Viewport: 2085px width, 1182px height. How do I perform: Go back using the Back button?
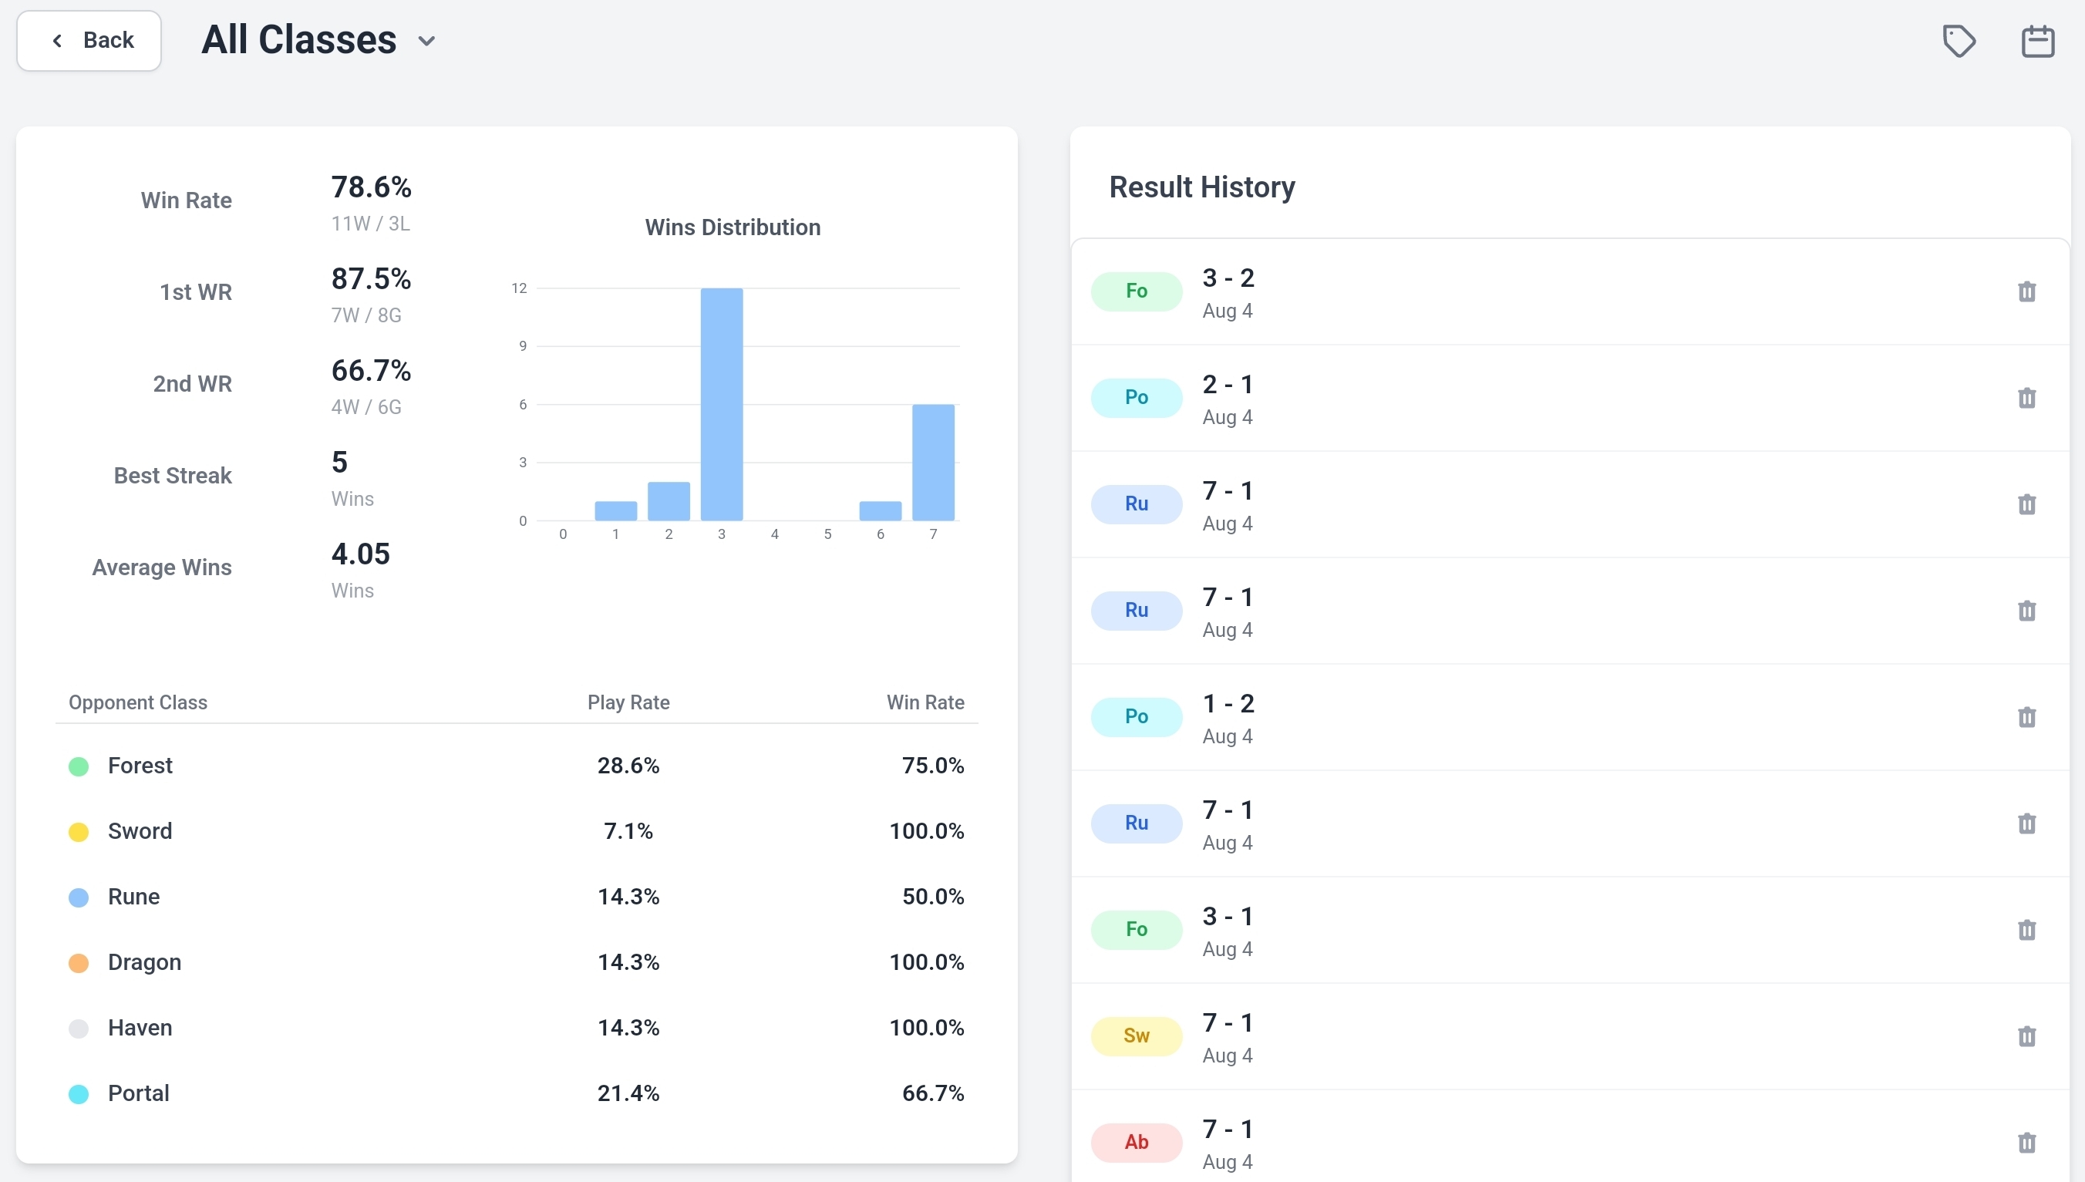[89, 41]
